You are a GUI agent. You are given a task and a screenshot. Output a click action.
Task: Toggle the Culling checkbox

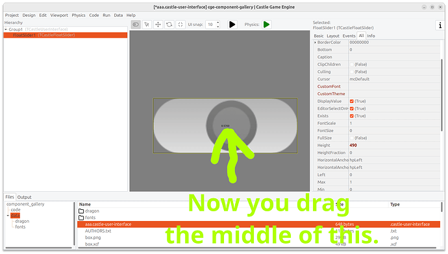pyautogui.click(x=352, y=72)
